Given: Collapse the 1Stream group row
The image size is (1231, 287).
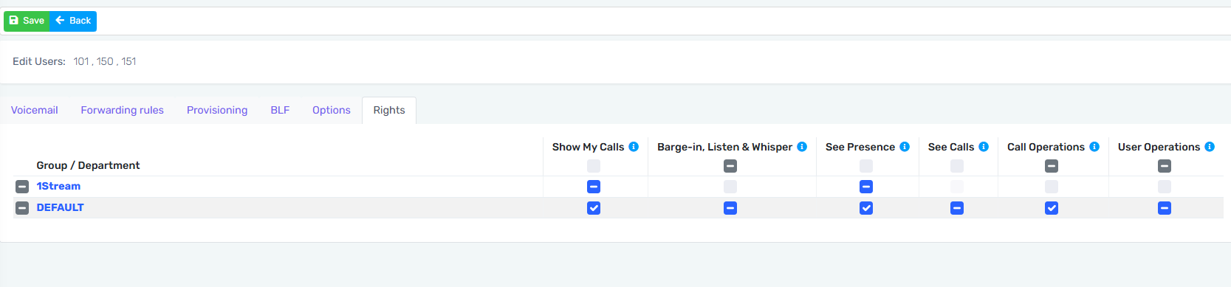Looking at the screenshot, I should [22, 187].
